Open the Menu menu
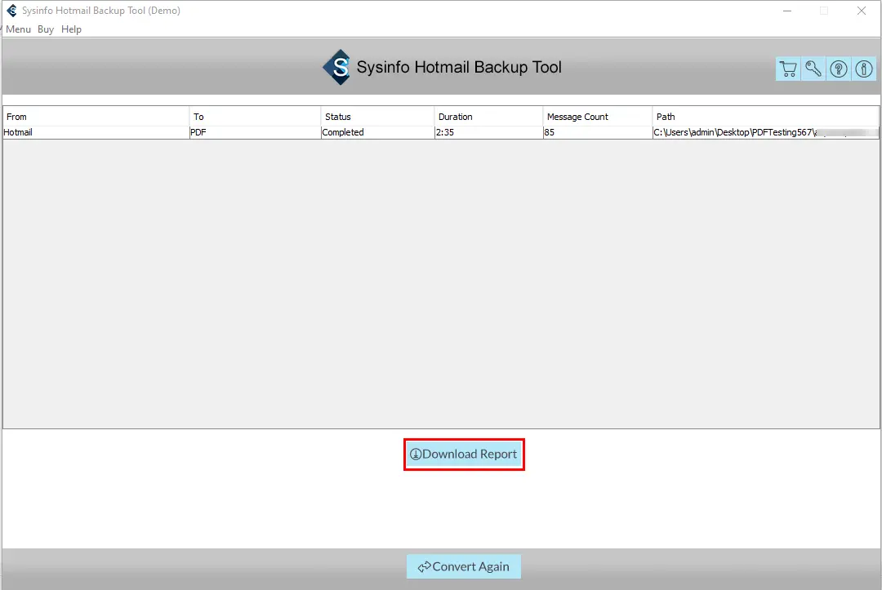 [18, 29]
